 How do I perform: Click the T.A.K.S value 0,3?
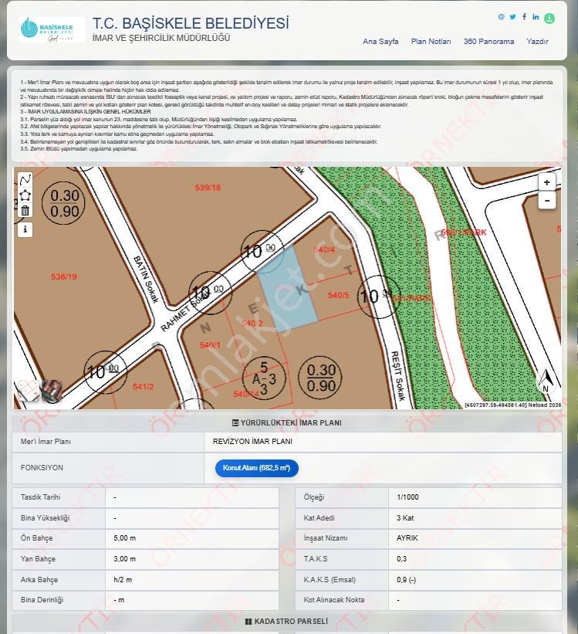coord(401,559)
